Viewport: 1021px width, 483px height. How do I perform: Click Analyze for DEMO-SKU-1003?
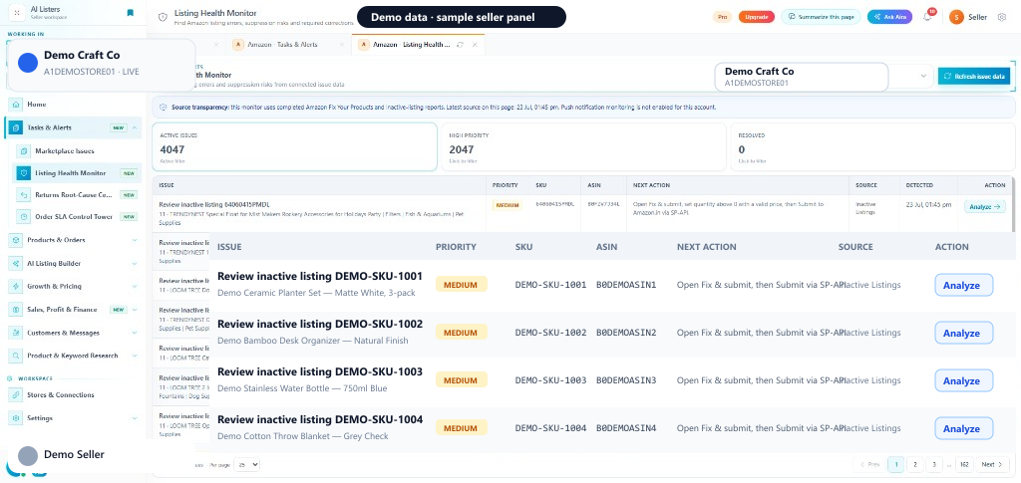point(964,381)
